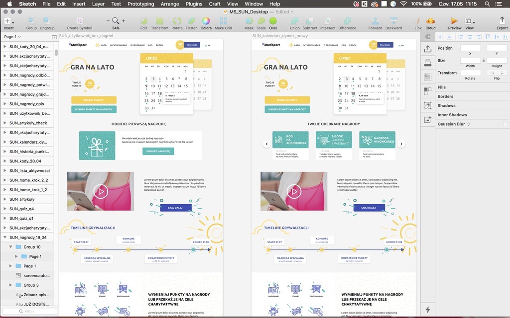The image size is (510, 318).
Task: Click the Colors wheel icon
Action: (x=206, y=21)
